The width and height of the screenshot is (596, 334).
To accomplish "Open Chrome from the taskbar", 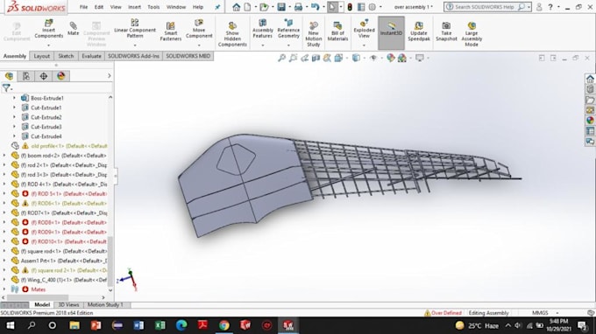I will click(223, 325).
